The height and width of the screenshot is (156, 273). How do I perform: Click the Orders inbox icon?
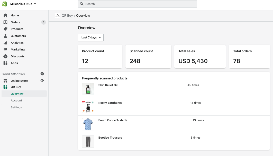point(5,22)
